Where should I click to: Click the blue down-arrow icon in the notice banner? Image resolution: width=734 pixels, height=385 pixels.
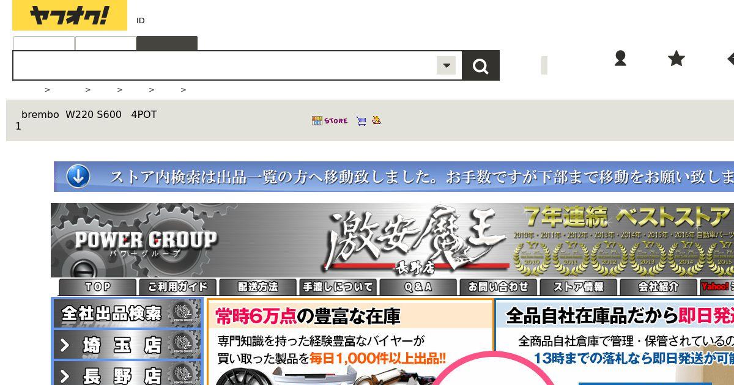click(78, 177)
